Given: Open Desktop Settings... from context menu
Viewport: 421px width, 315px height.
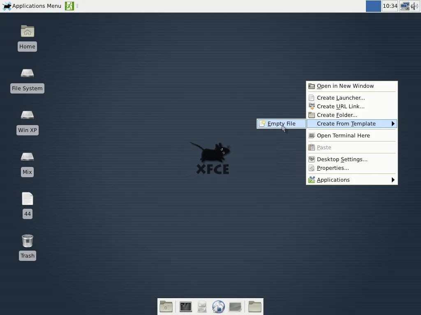Looking at the screenshot, I should tap(352, 160).
